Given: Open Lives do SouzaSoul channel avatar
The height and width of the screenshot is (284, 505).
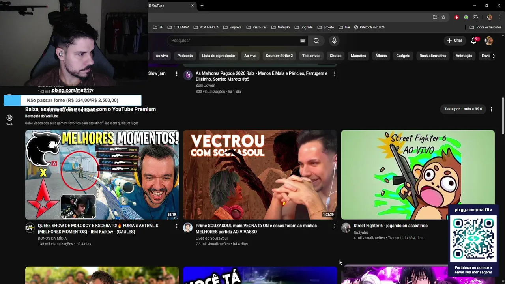Looking at the screenshot, I should pyautogui.click(x=188, y=228).
